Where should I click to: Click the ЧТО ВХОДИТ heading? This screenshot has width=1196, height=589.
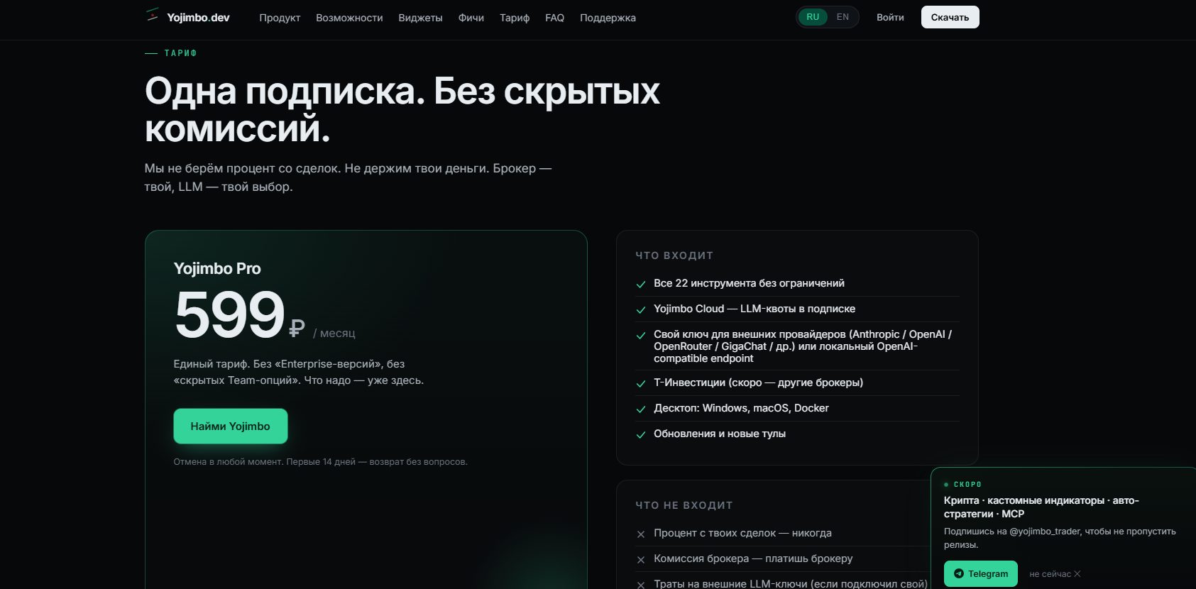tap(674, 255)
